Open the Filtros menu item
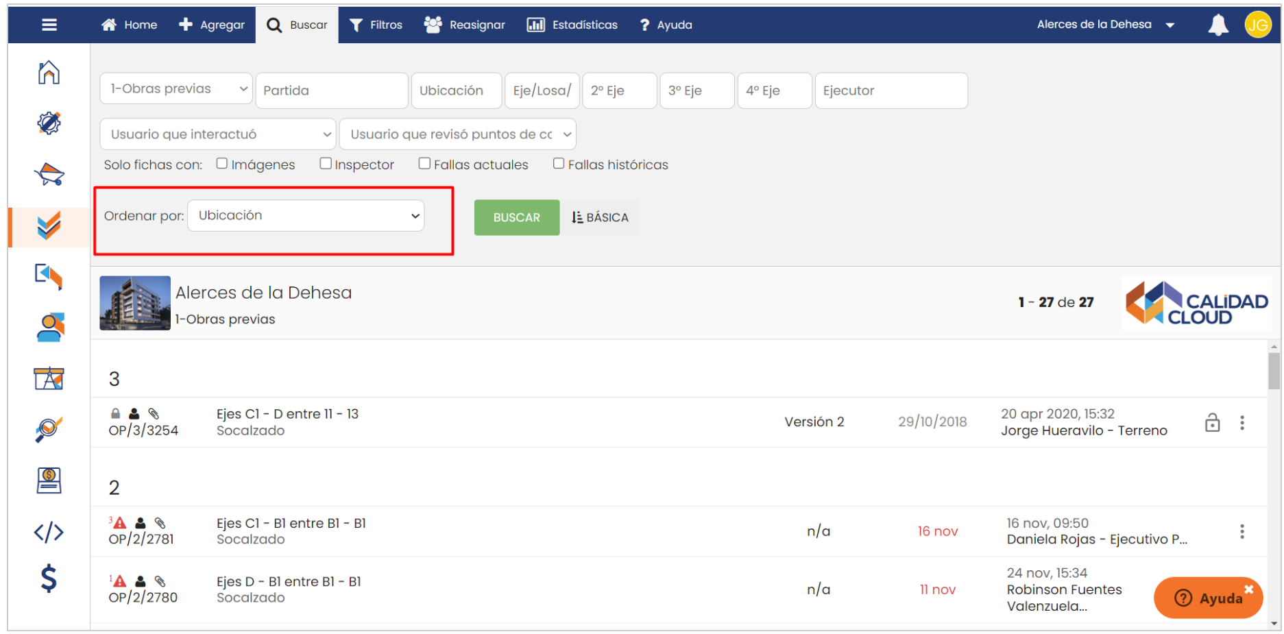1284x634 pixels. pyautogui.click(x=376, y=25)
